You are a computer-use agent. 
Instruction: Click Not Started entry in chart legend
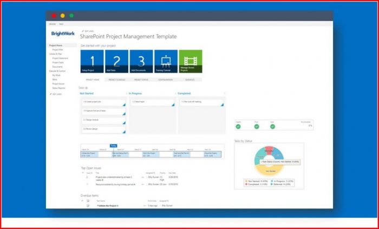(256, 181)
